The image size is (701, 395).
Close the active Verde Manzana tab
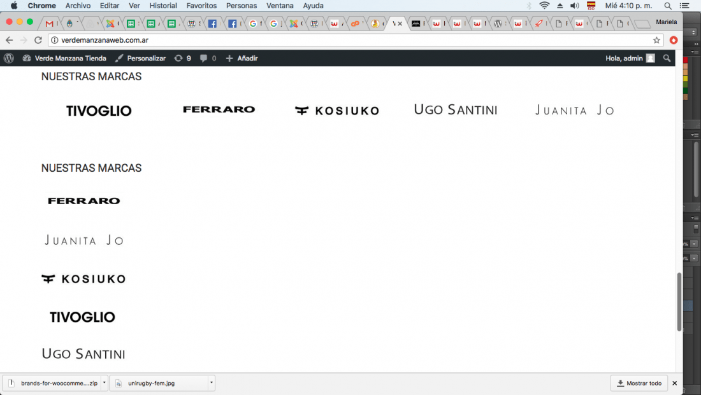[400, 24]
